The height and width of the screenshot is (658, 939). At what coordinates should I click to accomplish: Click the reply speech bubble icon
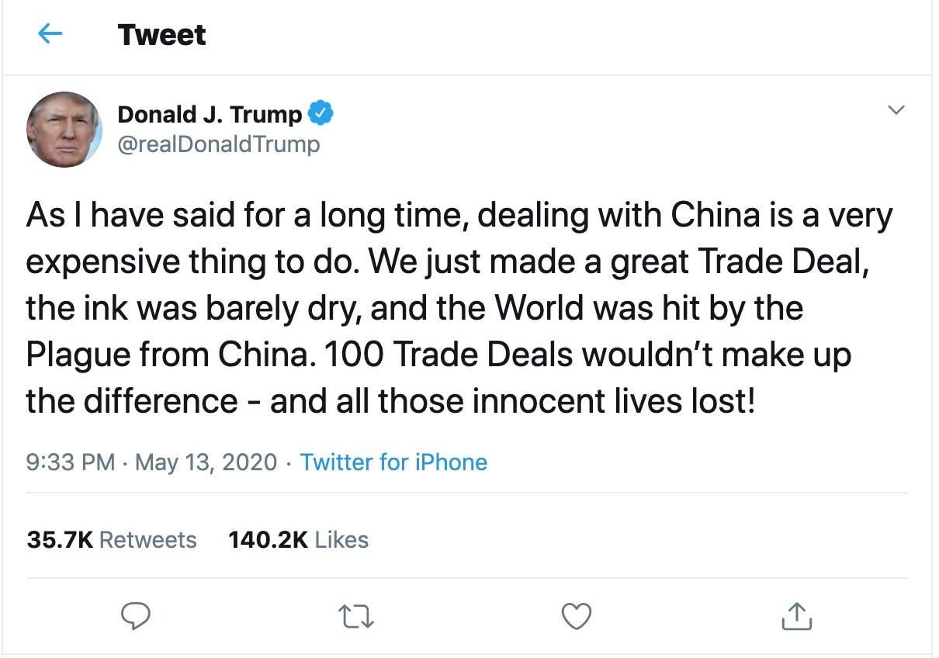pos(137,616)
